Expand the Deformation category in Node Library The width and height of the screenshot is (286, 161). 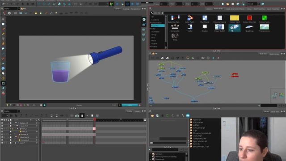click(x=151, y=23)
